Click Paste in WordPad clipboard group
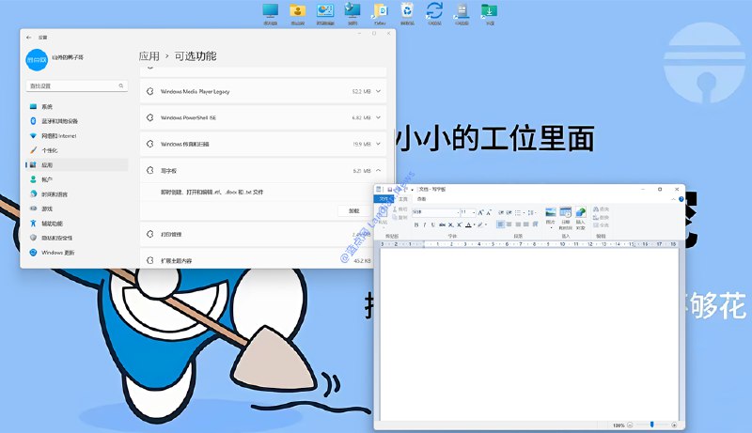 pyautogui.click(x=383, y=217)
